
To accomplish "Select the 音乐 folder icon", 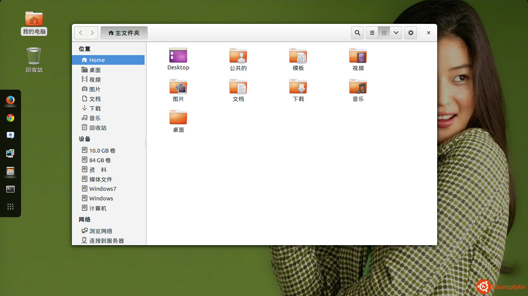I will (x=358, y=90).
